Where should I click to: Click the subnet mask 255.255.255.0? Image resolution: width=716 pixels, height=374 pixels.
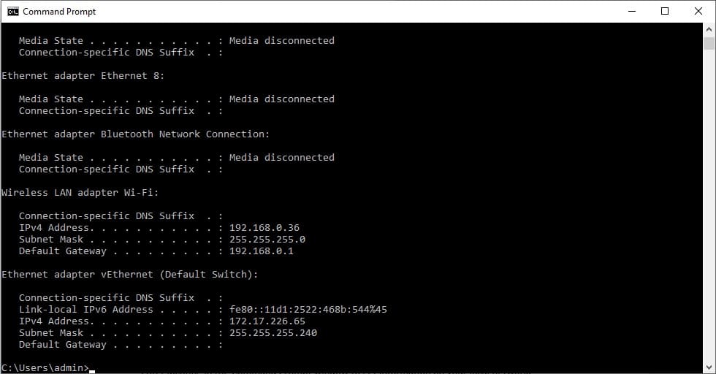point(267,240)
